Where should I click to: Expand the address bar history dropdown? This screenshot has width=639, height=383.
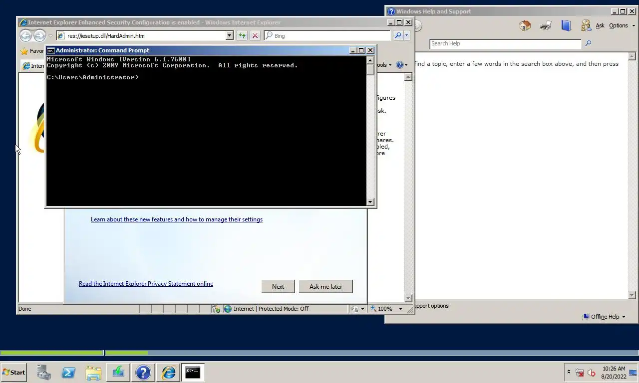pyautogui.click(x=230, y=36)
